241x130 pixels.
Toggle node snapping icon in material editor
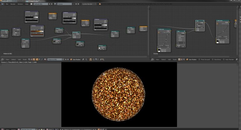[x=93, y=59]
